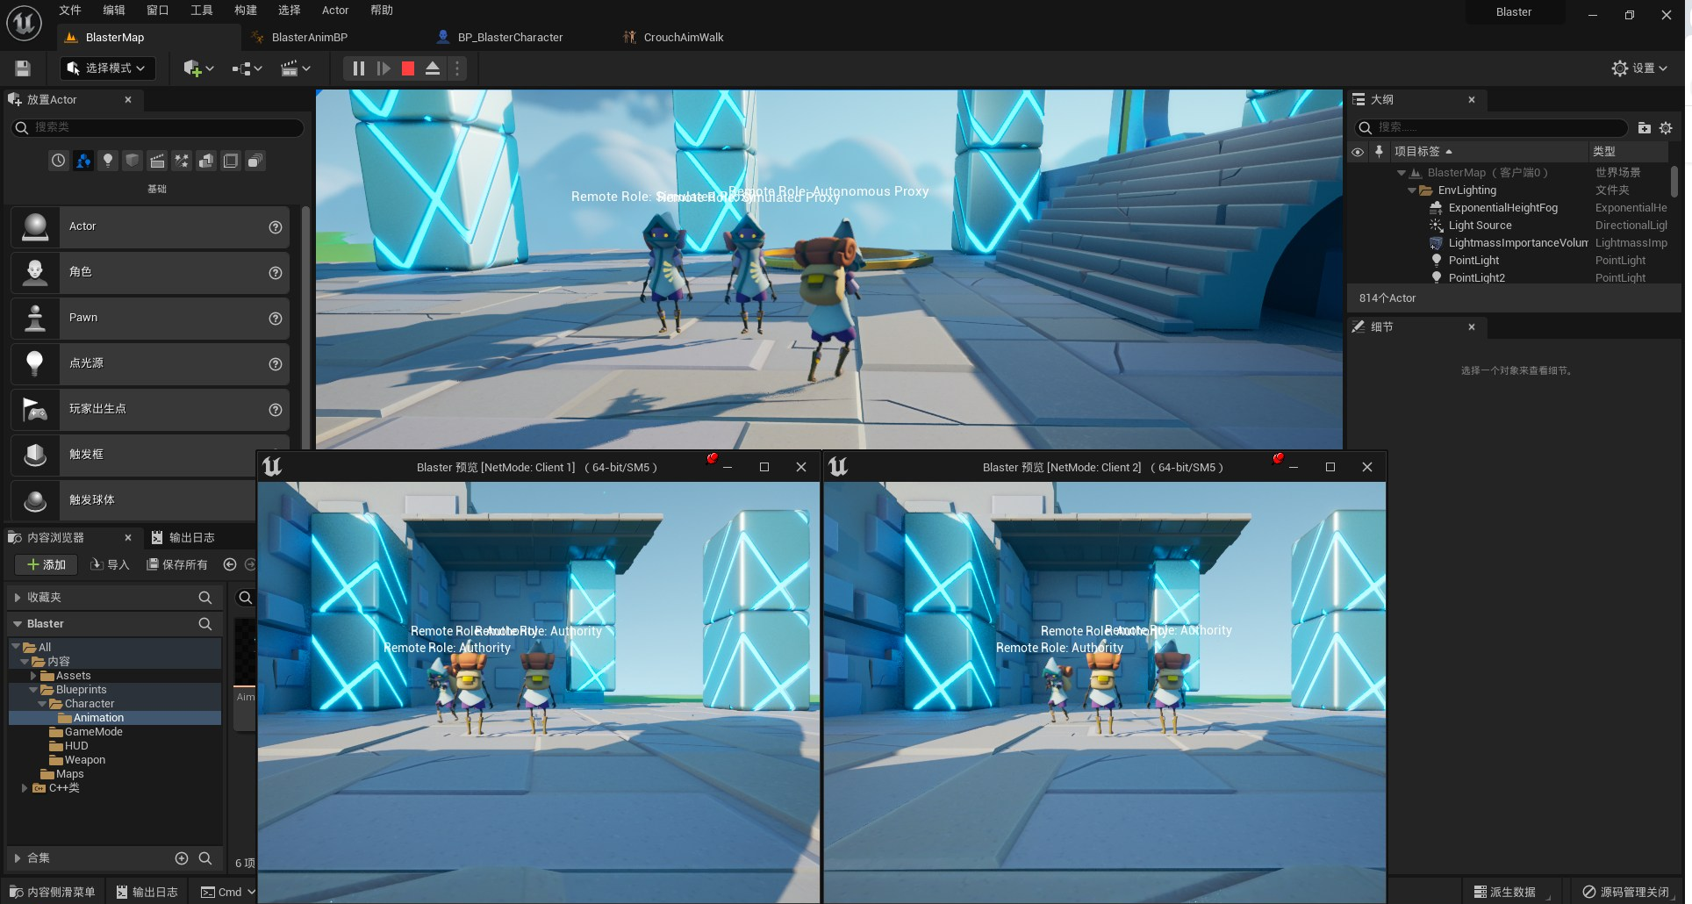The height and width of the screenshot is (904, 1692).
Task: Open help for Actor entry
Action: [276, 227]
